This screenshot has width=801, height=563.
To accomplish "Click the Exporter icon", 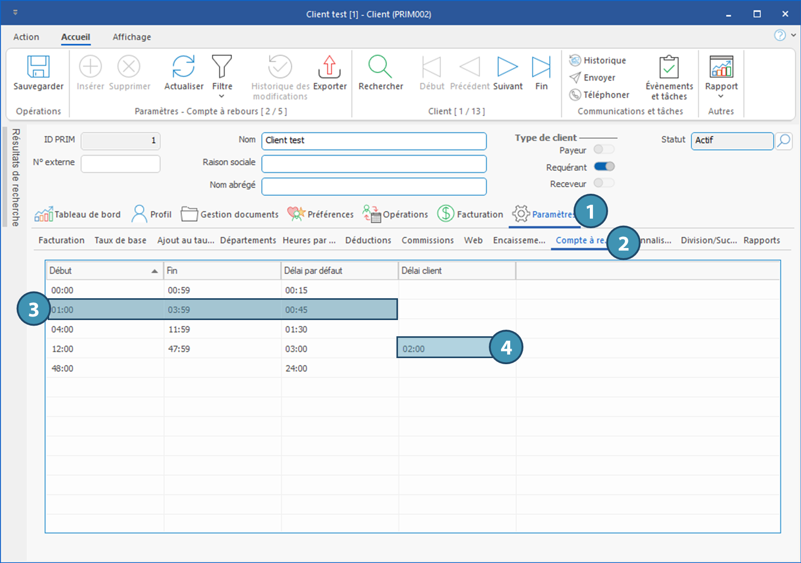I will [x=329, y=67].
